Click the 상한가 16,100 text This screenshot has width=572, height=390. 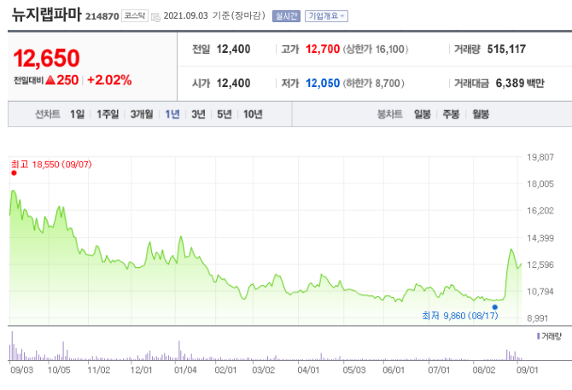coord(376,49)
